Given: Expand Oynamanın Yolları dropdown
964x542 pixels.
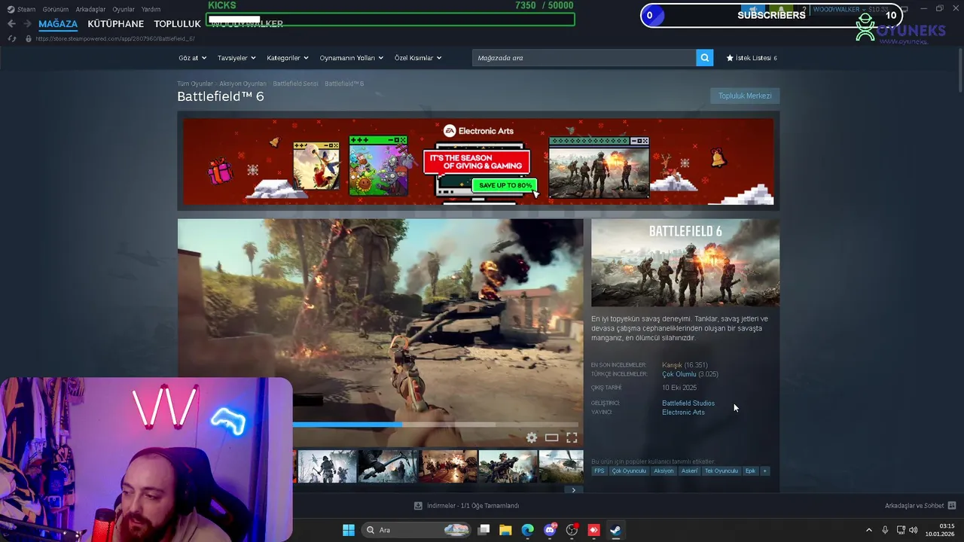Looking at the screenshot, I should tap(352, 58).
